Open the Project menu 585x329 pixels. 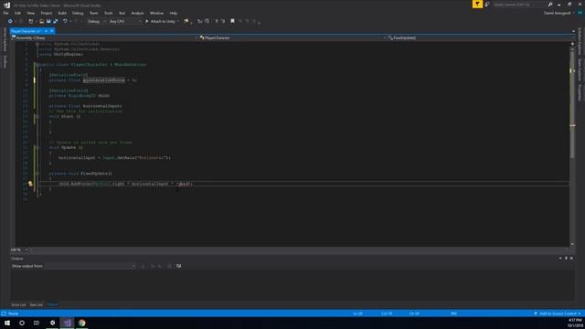(47, 13)
